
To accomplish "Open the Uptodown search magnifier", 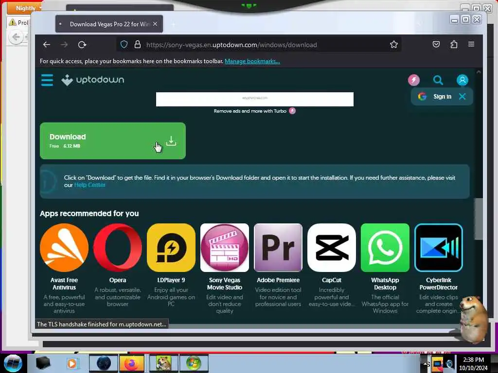I will (438, 80).
